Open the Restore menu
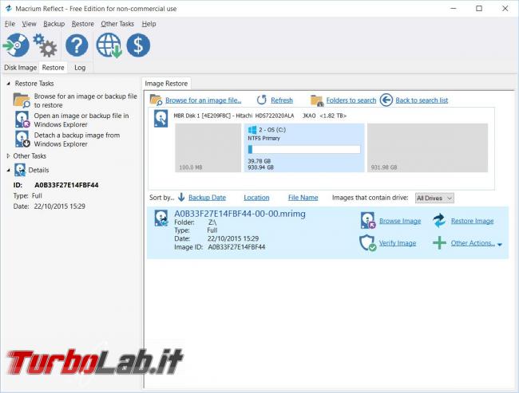519x393 pixels. (83, 24)
